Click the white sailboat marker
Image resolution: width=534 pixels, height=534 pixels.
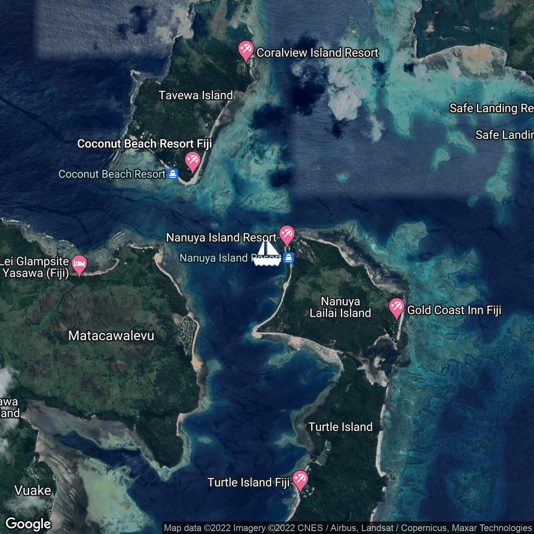[267, 253]
